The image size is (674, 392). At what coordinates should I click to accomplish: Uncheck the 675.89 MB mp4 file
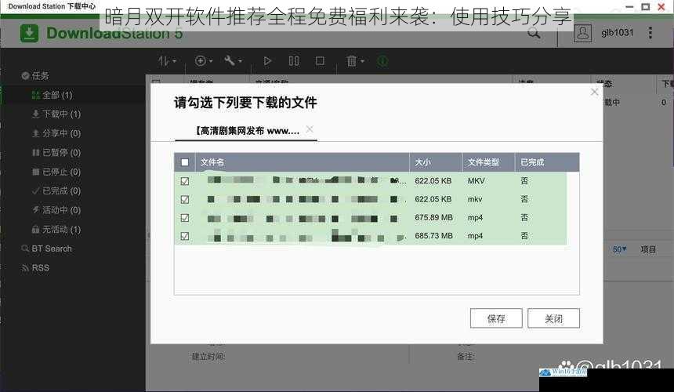coord(185,217)
